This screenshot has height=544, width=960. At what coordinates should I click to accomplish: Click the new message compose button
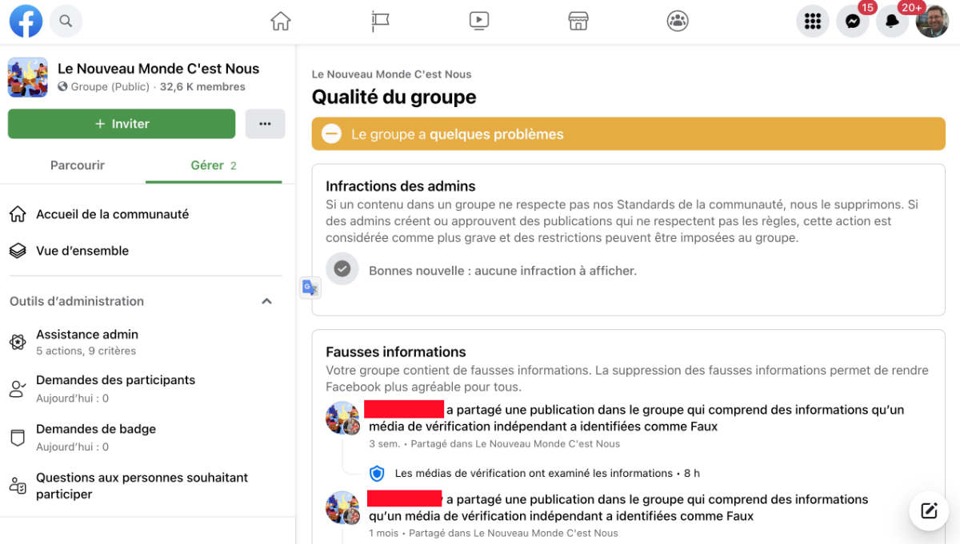929,511
